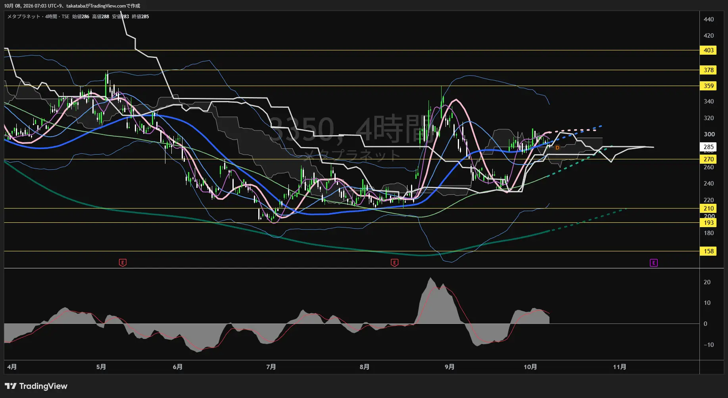Click the TradingView logo

[x=36, y=386]
